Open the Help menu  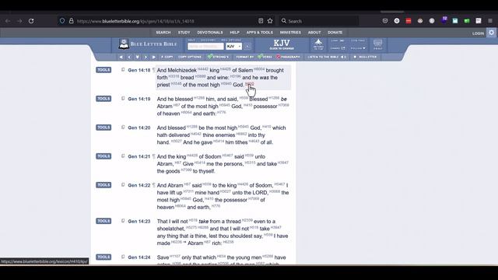click(235, 33)
